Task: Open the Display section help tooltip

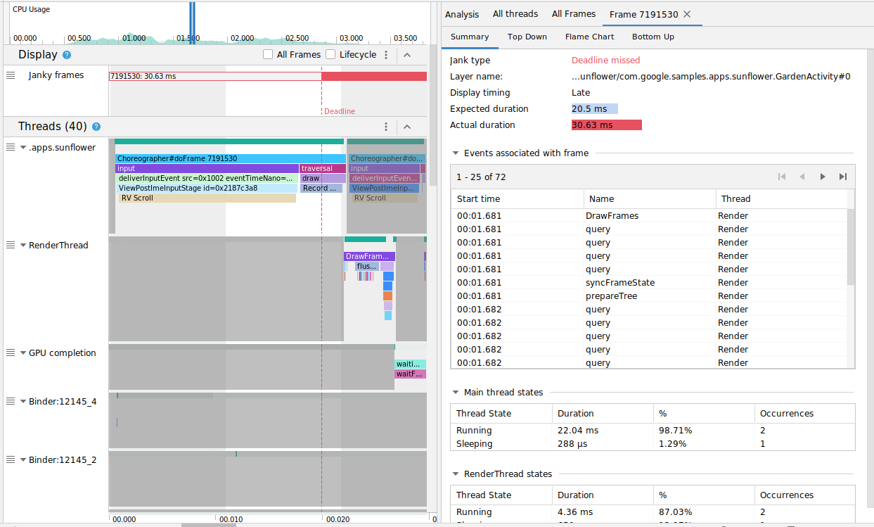Action: tap(68, 54)
